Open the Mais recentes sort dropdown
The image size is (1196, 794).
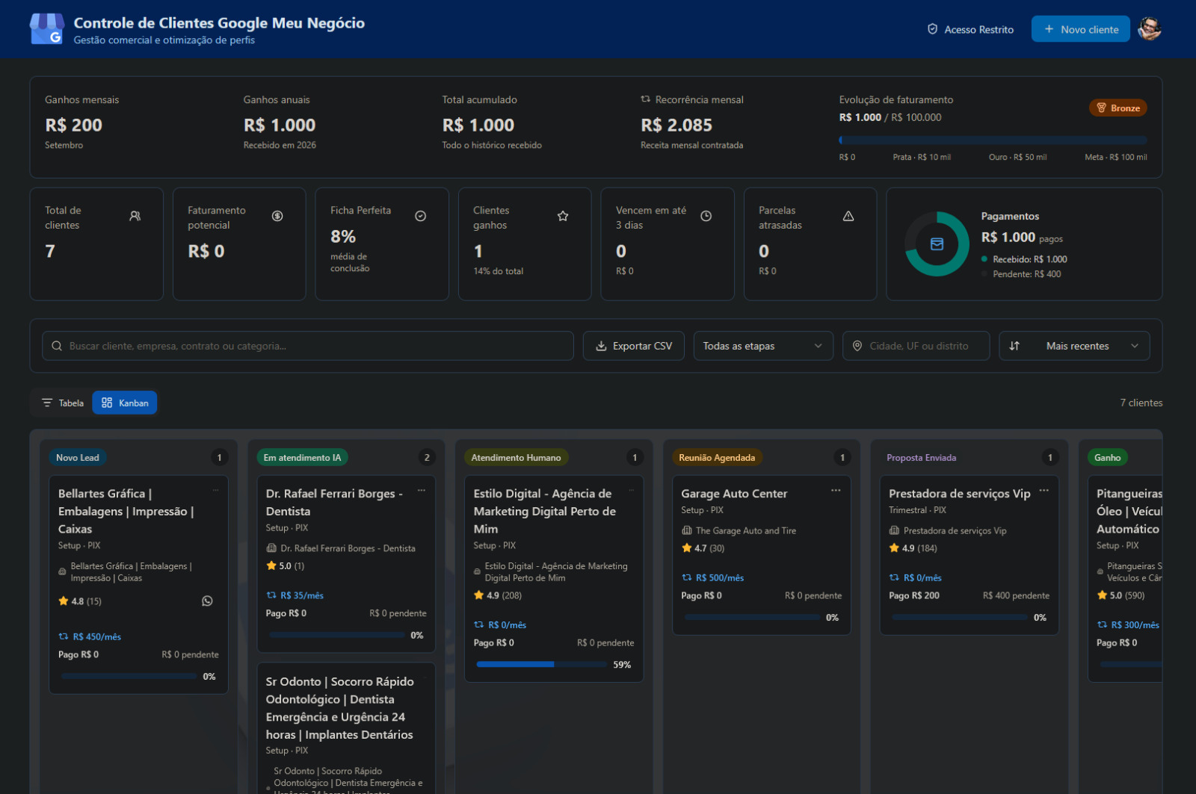point(1074,346)
